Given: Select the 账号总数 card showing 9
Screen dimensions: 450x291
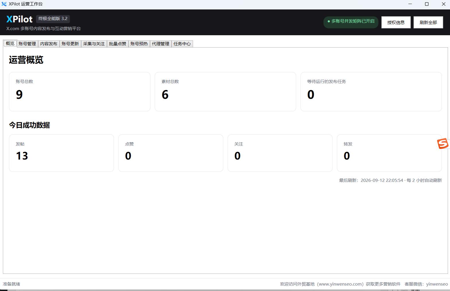Looking at the screenshot, I should point(80,92).
